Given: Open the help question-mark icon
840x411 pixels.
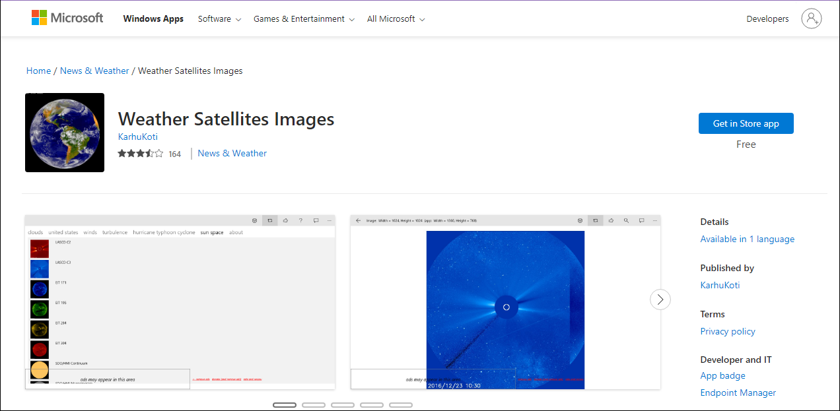Looking at the screenshot, I should pyautogui.click(x=300, y=220).
